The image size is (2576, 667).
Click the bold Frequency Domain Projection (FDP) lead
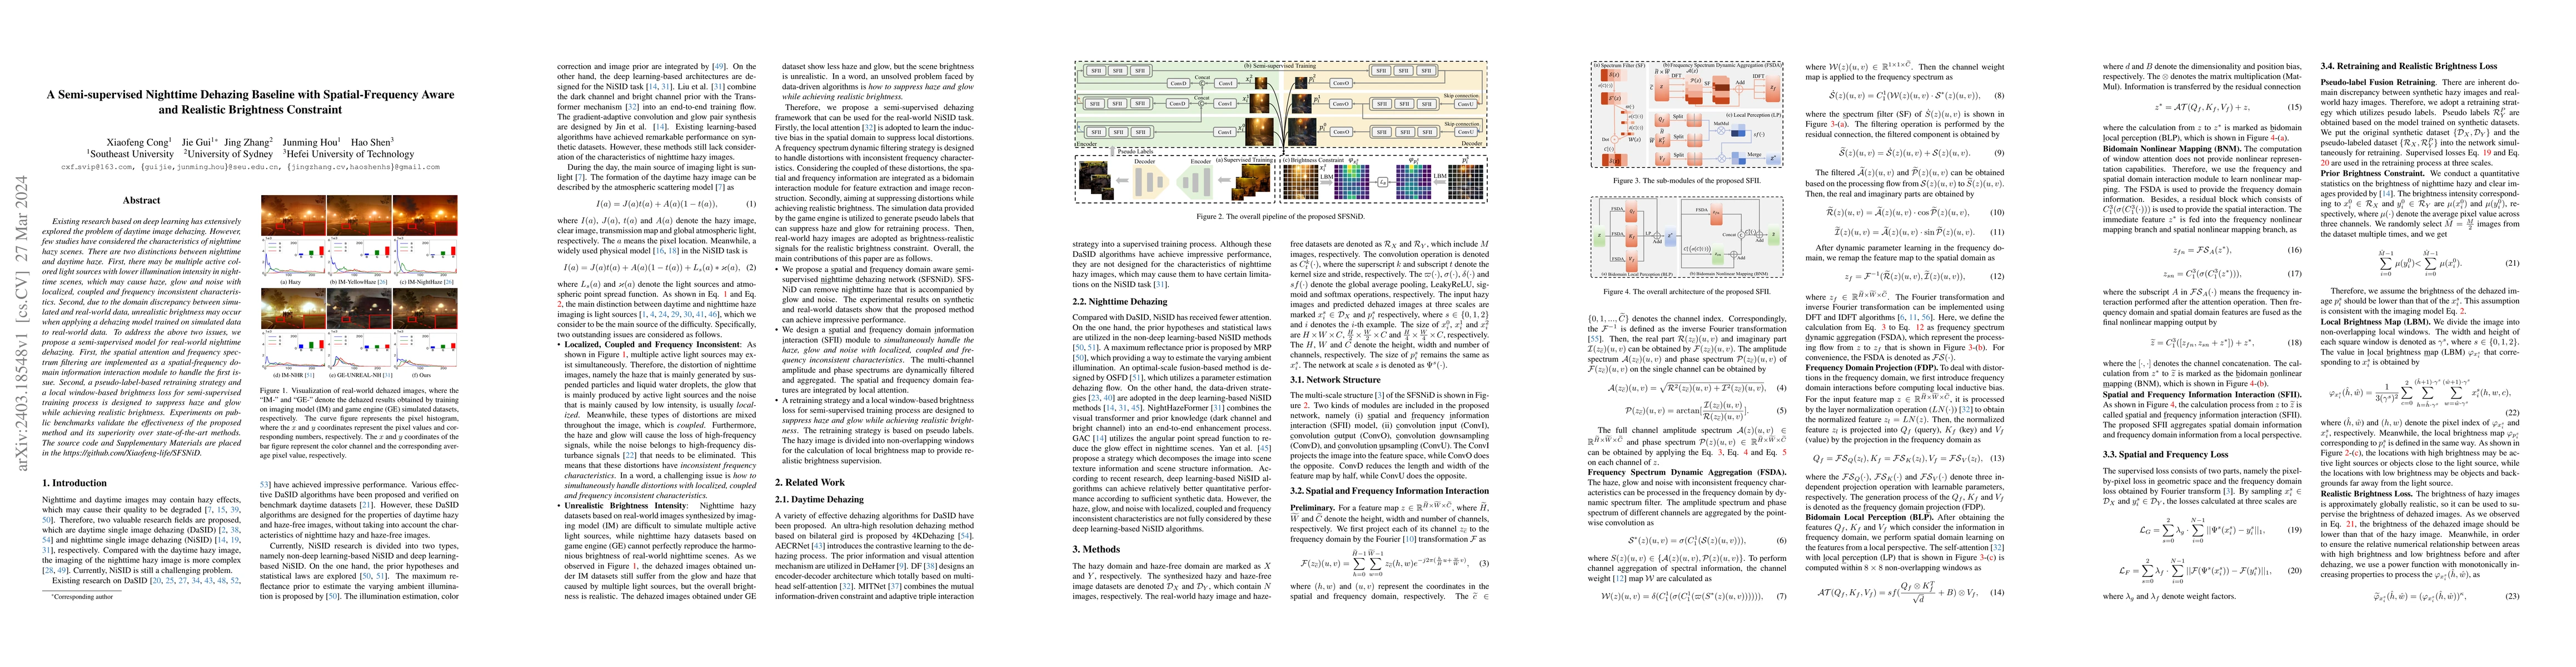coord(1877,367)
